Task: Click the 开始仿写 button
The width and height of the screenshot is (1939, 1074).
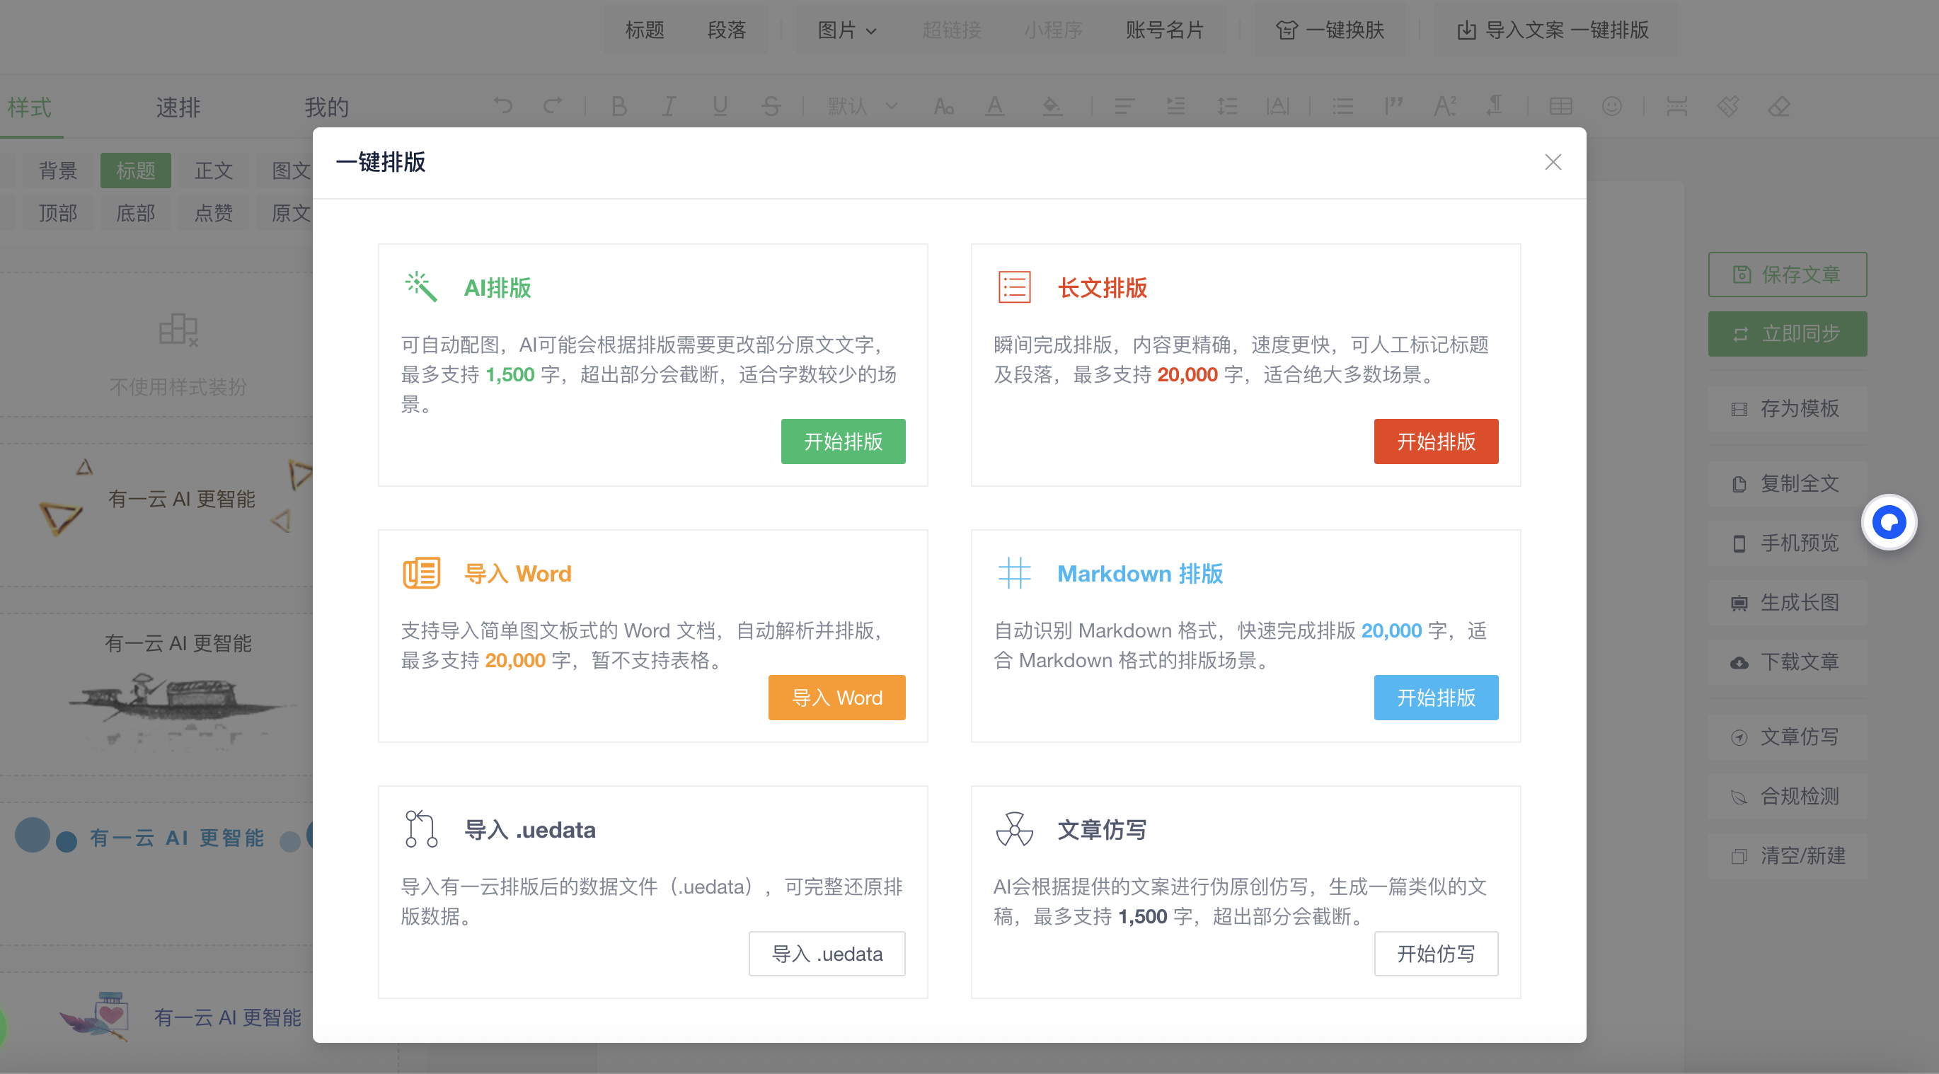Action: point(1435,954)
